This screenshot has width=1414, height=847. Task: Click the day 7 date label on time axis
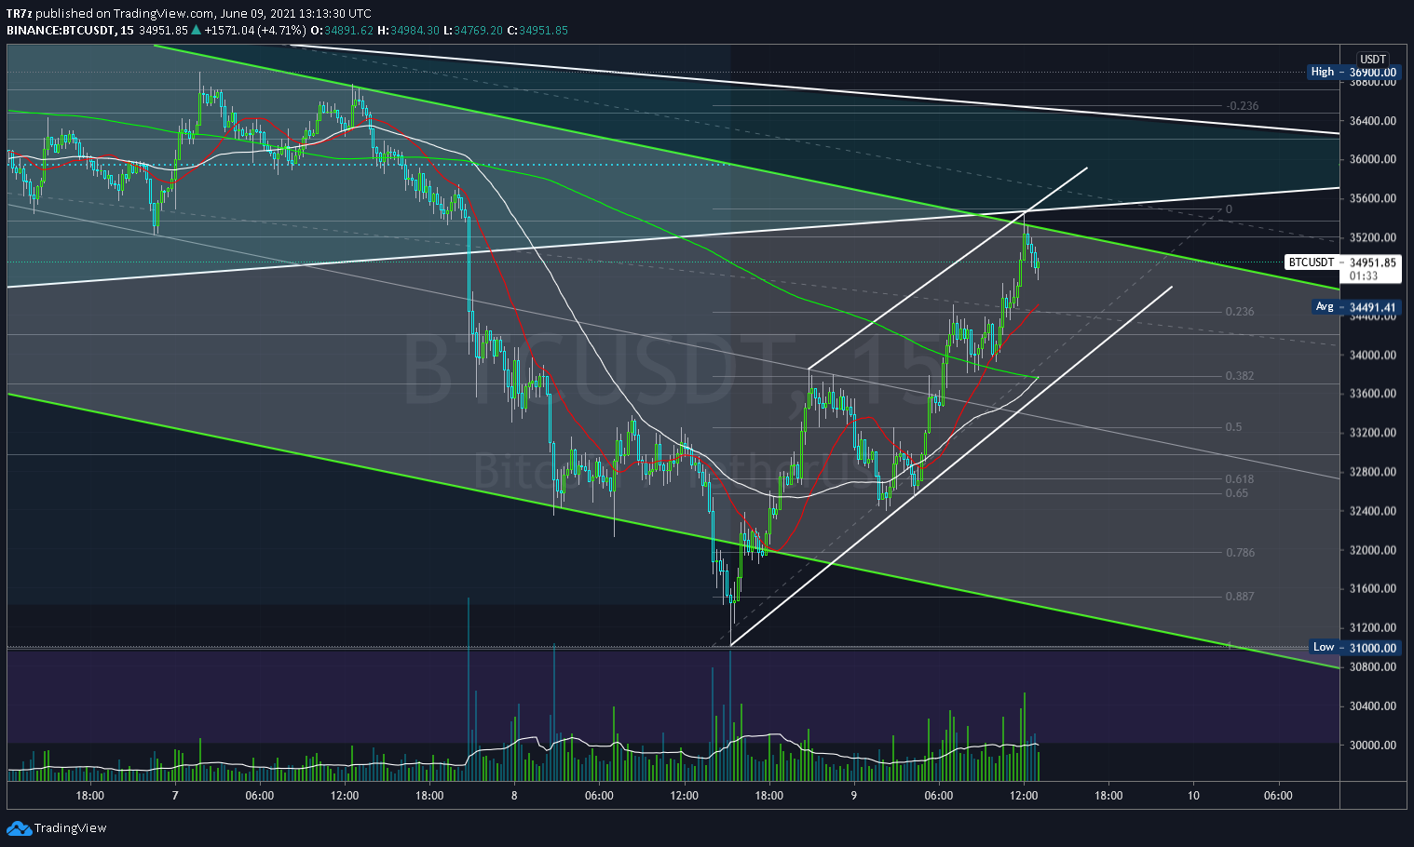click(175, 796)
